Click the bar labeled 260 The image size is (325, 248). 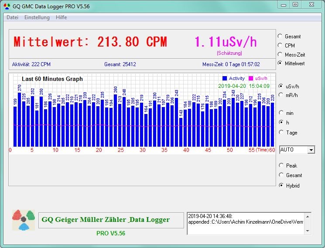[115, 121]
